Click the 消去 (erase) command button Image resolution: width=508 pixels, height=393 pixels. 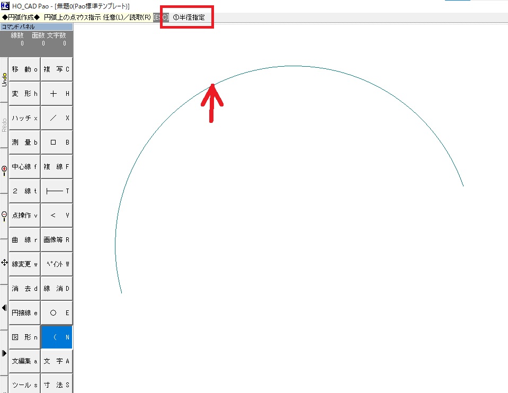[24, 289]
